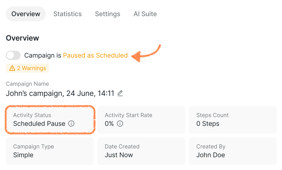Select the Steps Count card
Viewport: 282px width, 170px height.
(233, 120)
